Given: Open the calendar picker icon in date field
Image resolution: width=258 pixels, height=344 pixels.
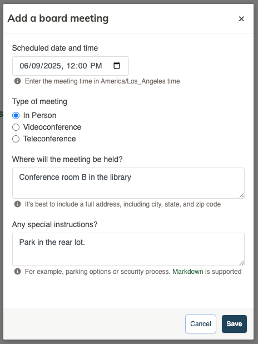Looking at the screenshot, I should tap(117, 65).
